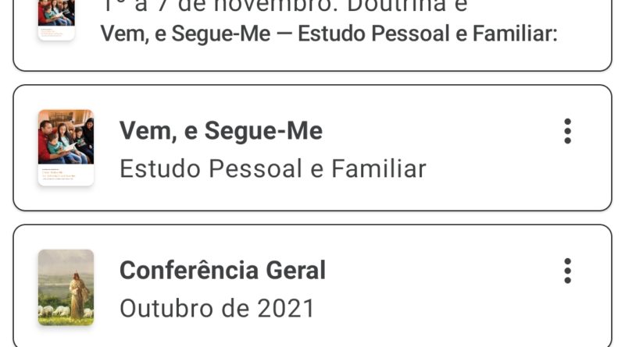Tap the Conferência Geral shepherd cover image
This screenshot has height=347, width=625.
coord(66,287)
